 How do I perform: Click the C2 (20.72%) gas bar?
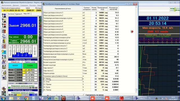(x=30, y=72)
